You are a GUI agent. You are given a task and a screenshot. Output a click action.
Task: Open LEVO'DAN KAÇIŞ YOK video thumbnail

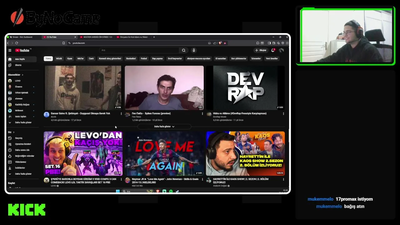83,153
